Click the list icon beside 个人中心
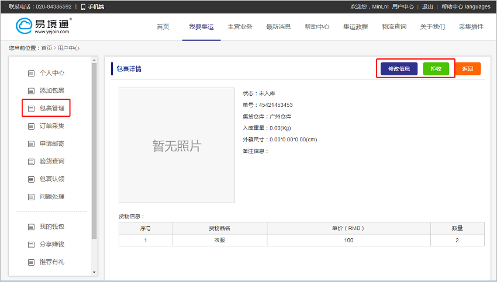This screenshot has height=282, width=497. coord(32,73)
